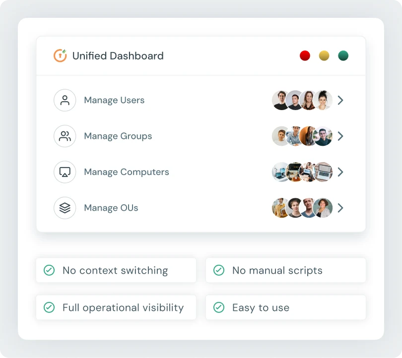Open the Manage Users menu item

[114, 100]
